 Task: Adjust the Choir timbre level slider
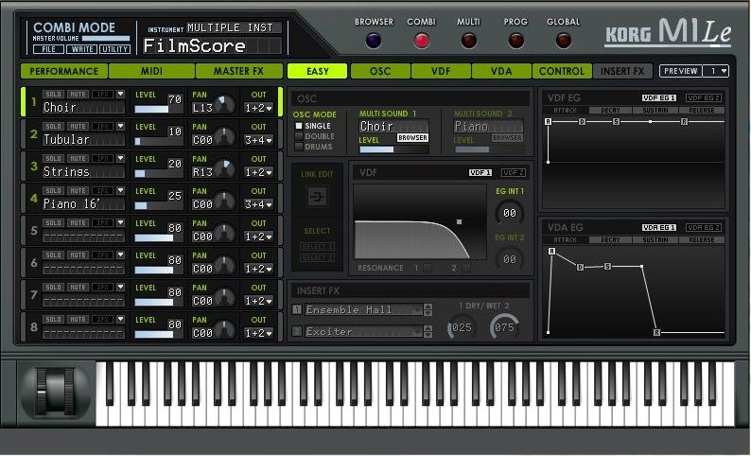[x=158, y=109]
